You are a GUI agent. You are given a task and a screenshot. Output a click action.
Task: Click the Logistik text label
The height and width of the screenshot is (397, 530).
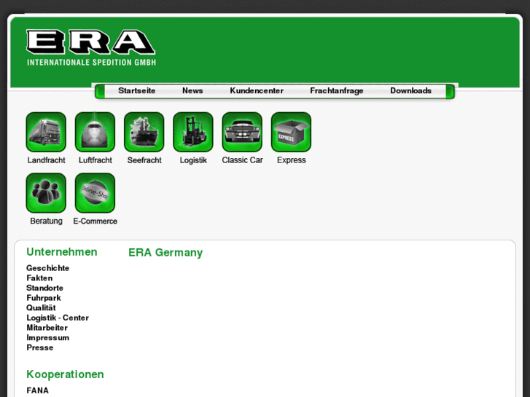(193, 160)
